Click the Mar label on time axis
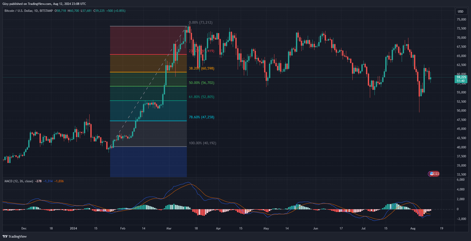The width and height of the screenshot is (471, 241). coord(169,228)
